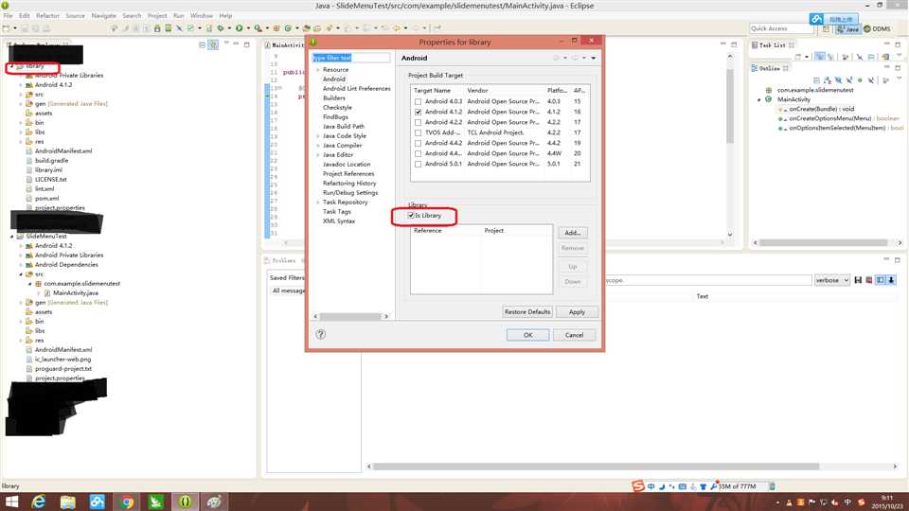909x511 pixels.
Task: Click the LogCat save log icon
Action: [858, 280]
